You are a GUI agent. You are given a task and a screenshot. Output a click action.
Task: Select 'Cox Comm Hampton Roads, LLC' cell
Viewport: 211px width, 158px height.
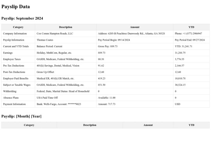(x=66, y=34)
